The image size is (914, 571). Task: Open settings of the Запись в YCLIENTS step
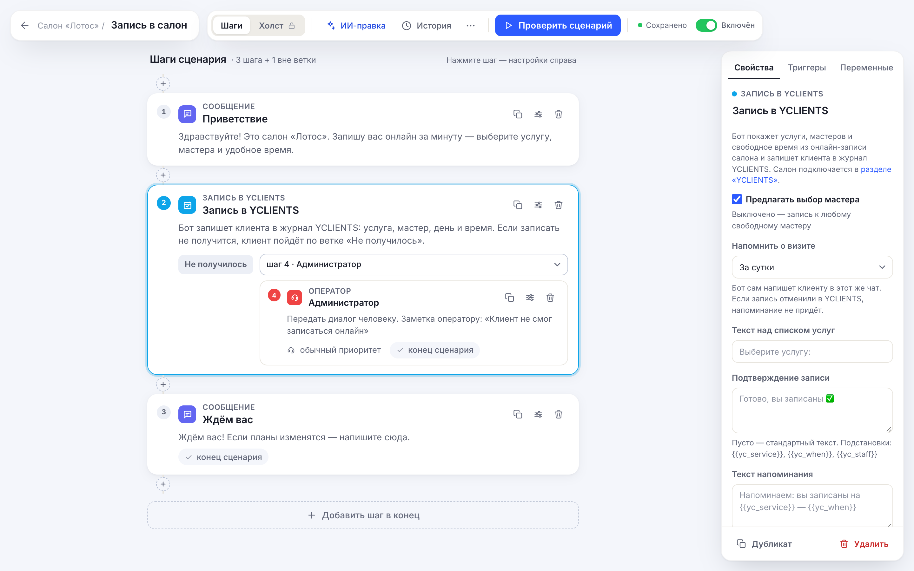pyautogui.click(x=538, y=205)
